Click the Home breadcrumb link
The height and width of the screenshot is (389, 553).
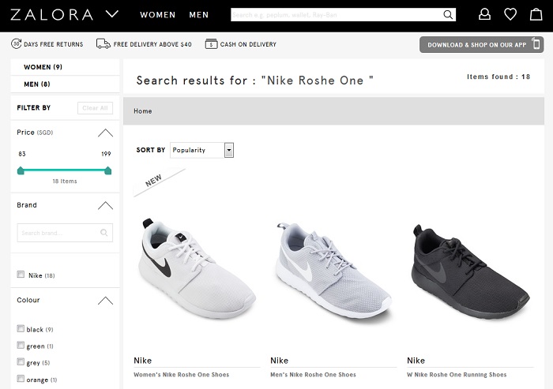coord(143,111)
